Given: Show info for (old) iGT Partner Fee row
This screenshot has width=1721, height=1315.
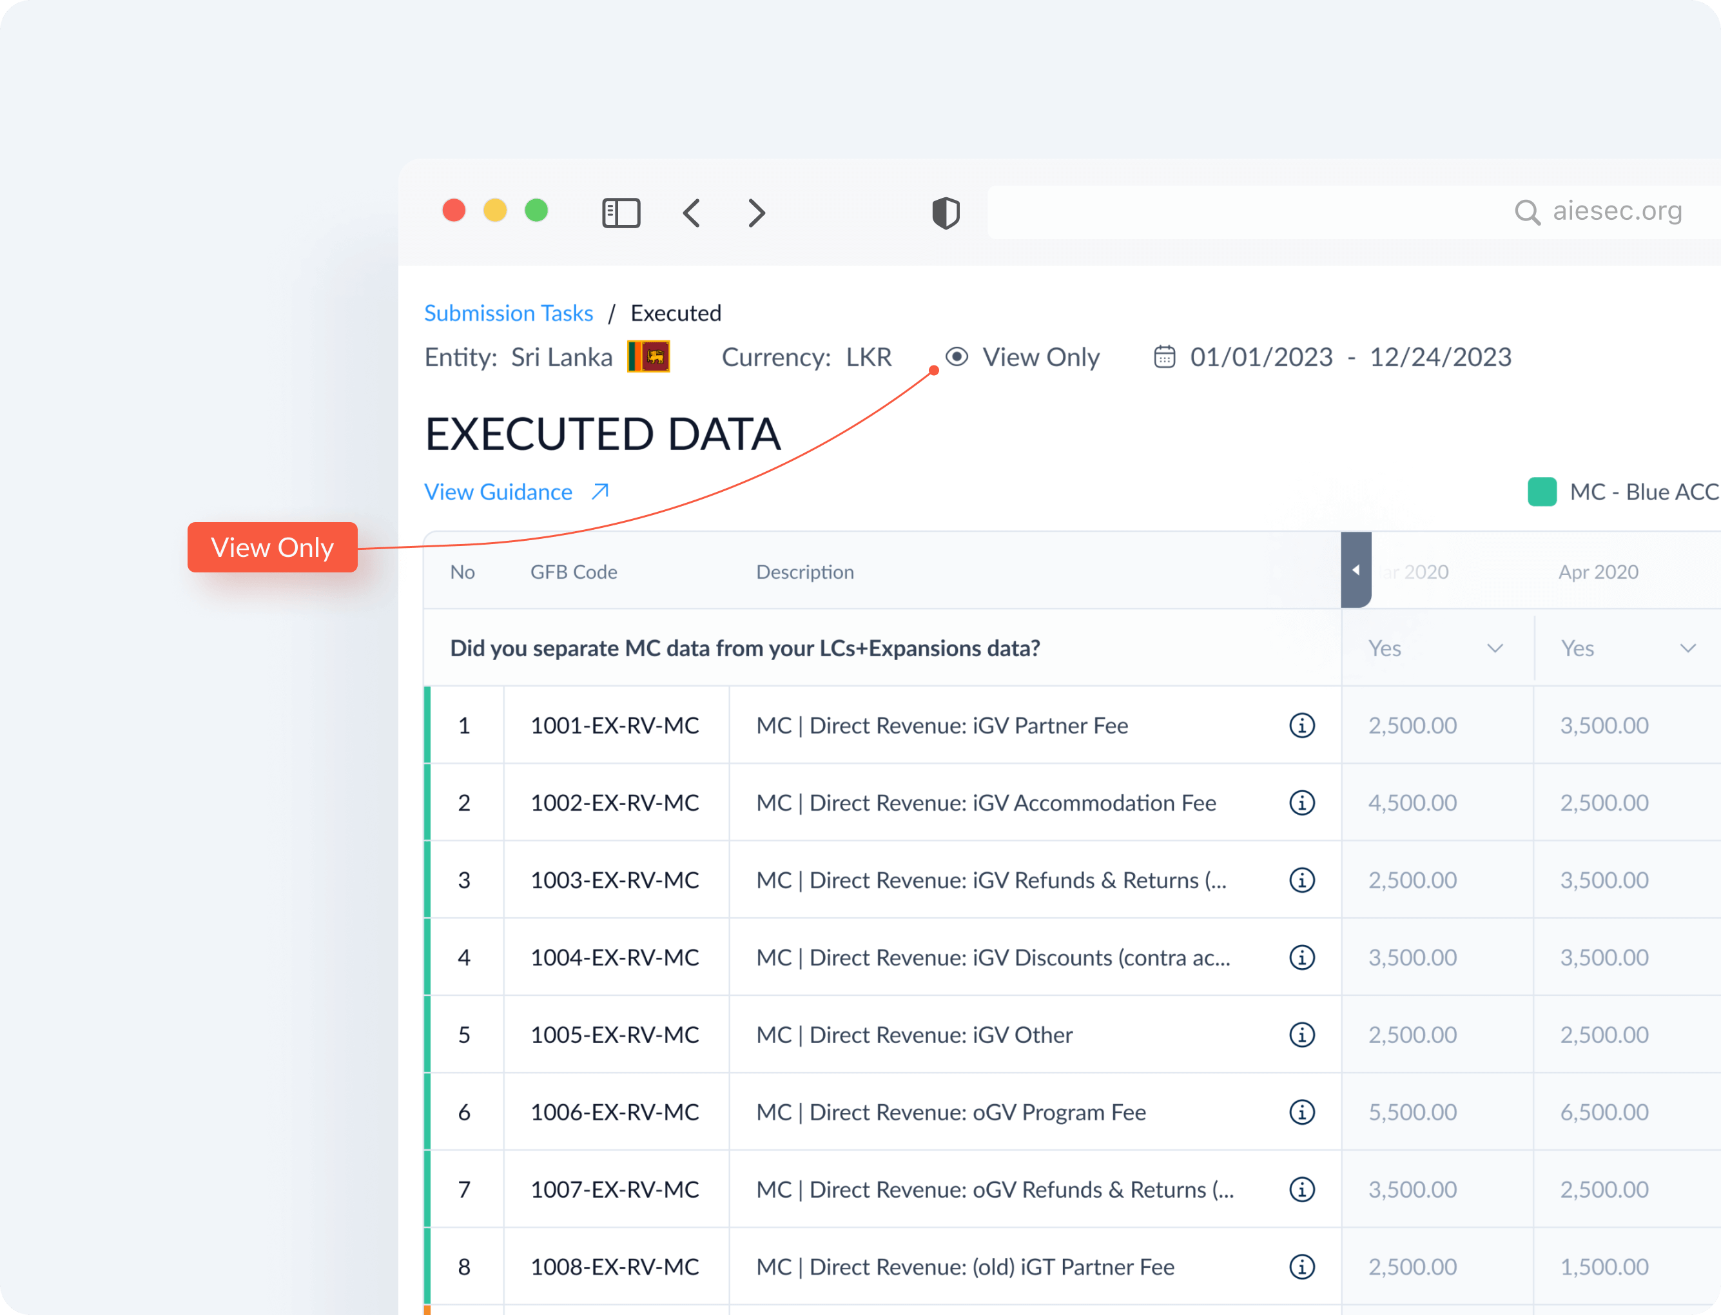Looking at the screenshot, I should click(1302, 1267).
